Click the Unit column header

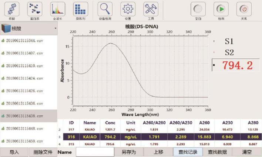point(131,123)
